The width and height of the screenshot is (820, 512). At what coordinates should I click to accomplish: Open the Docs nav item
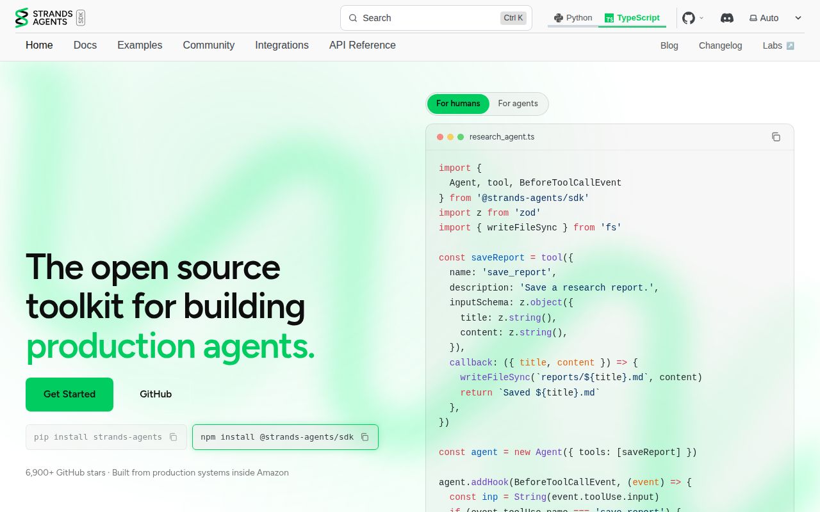tap(85, 45)
